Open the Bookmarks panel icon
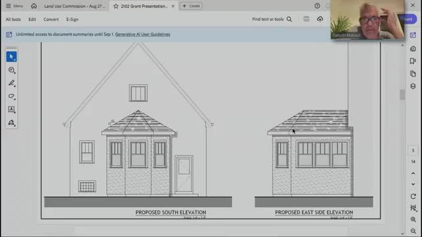Viewport: 422px width, 237px height. point(413,61)
